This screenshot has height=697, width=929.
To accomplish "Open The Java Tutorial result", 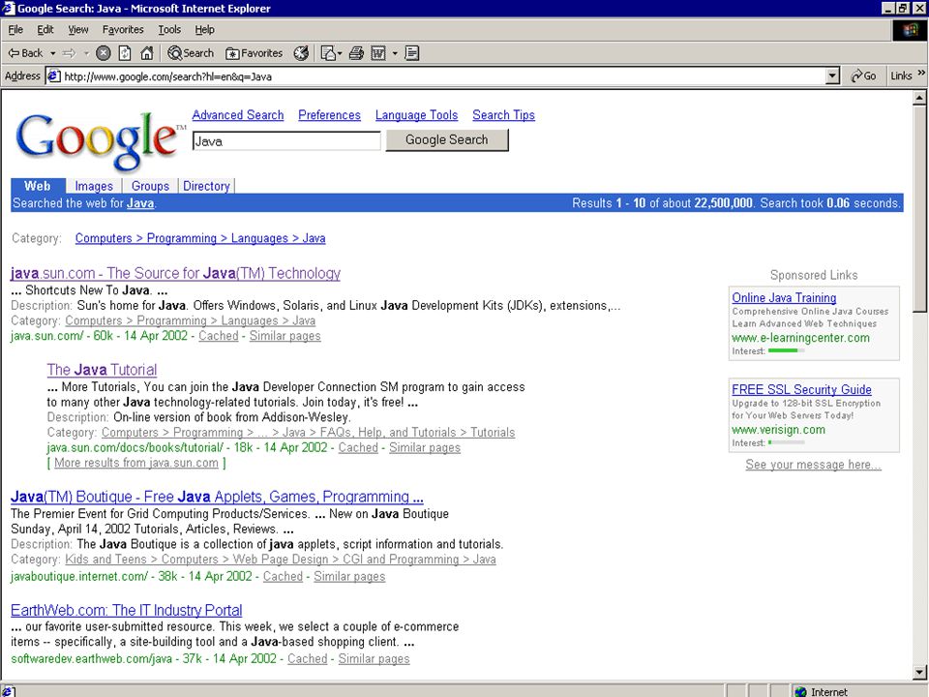I will point(102,370).
